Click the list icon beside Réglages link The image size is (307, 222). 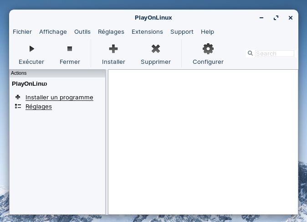click(x=18, y=106)
